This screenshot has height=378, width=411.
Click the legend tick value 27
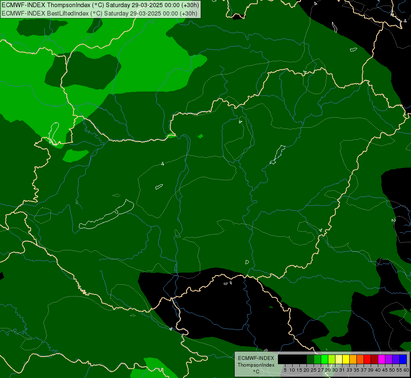pyautogui.click(x=321, y=370)
